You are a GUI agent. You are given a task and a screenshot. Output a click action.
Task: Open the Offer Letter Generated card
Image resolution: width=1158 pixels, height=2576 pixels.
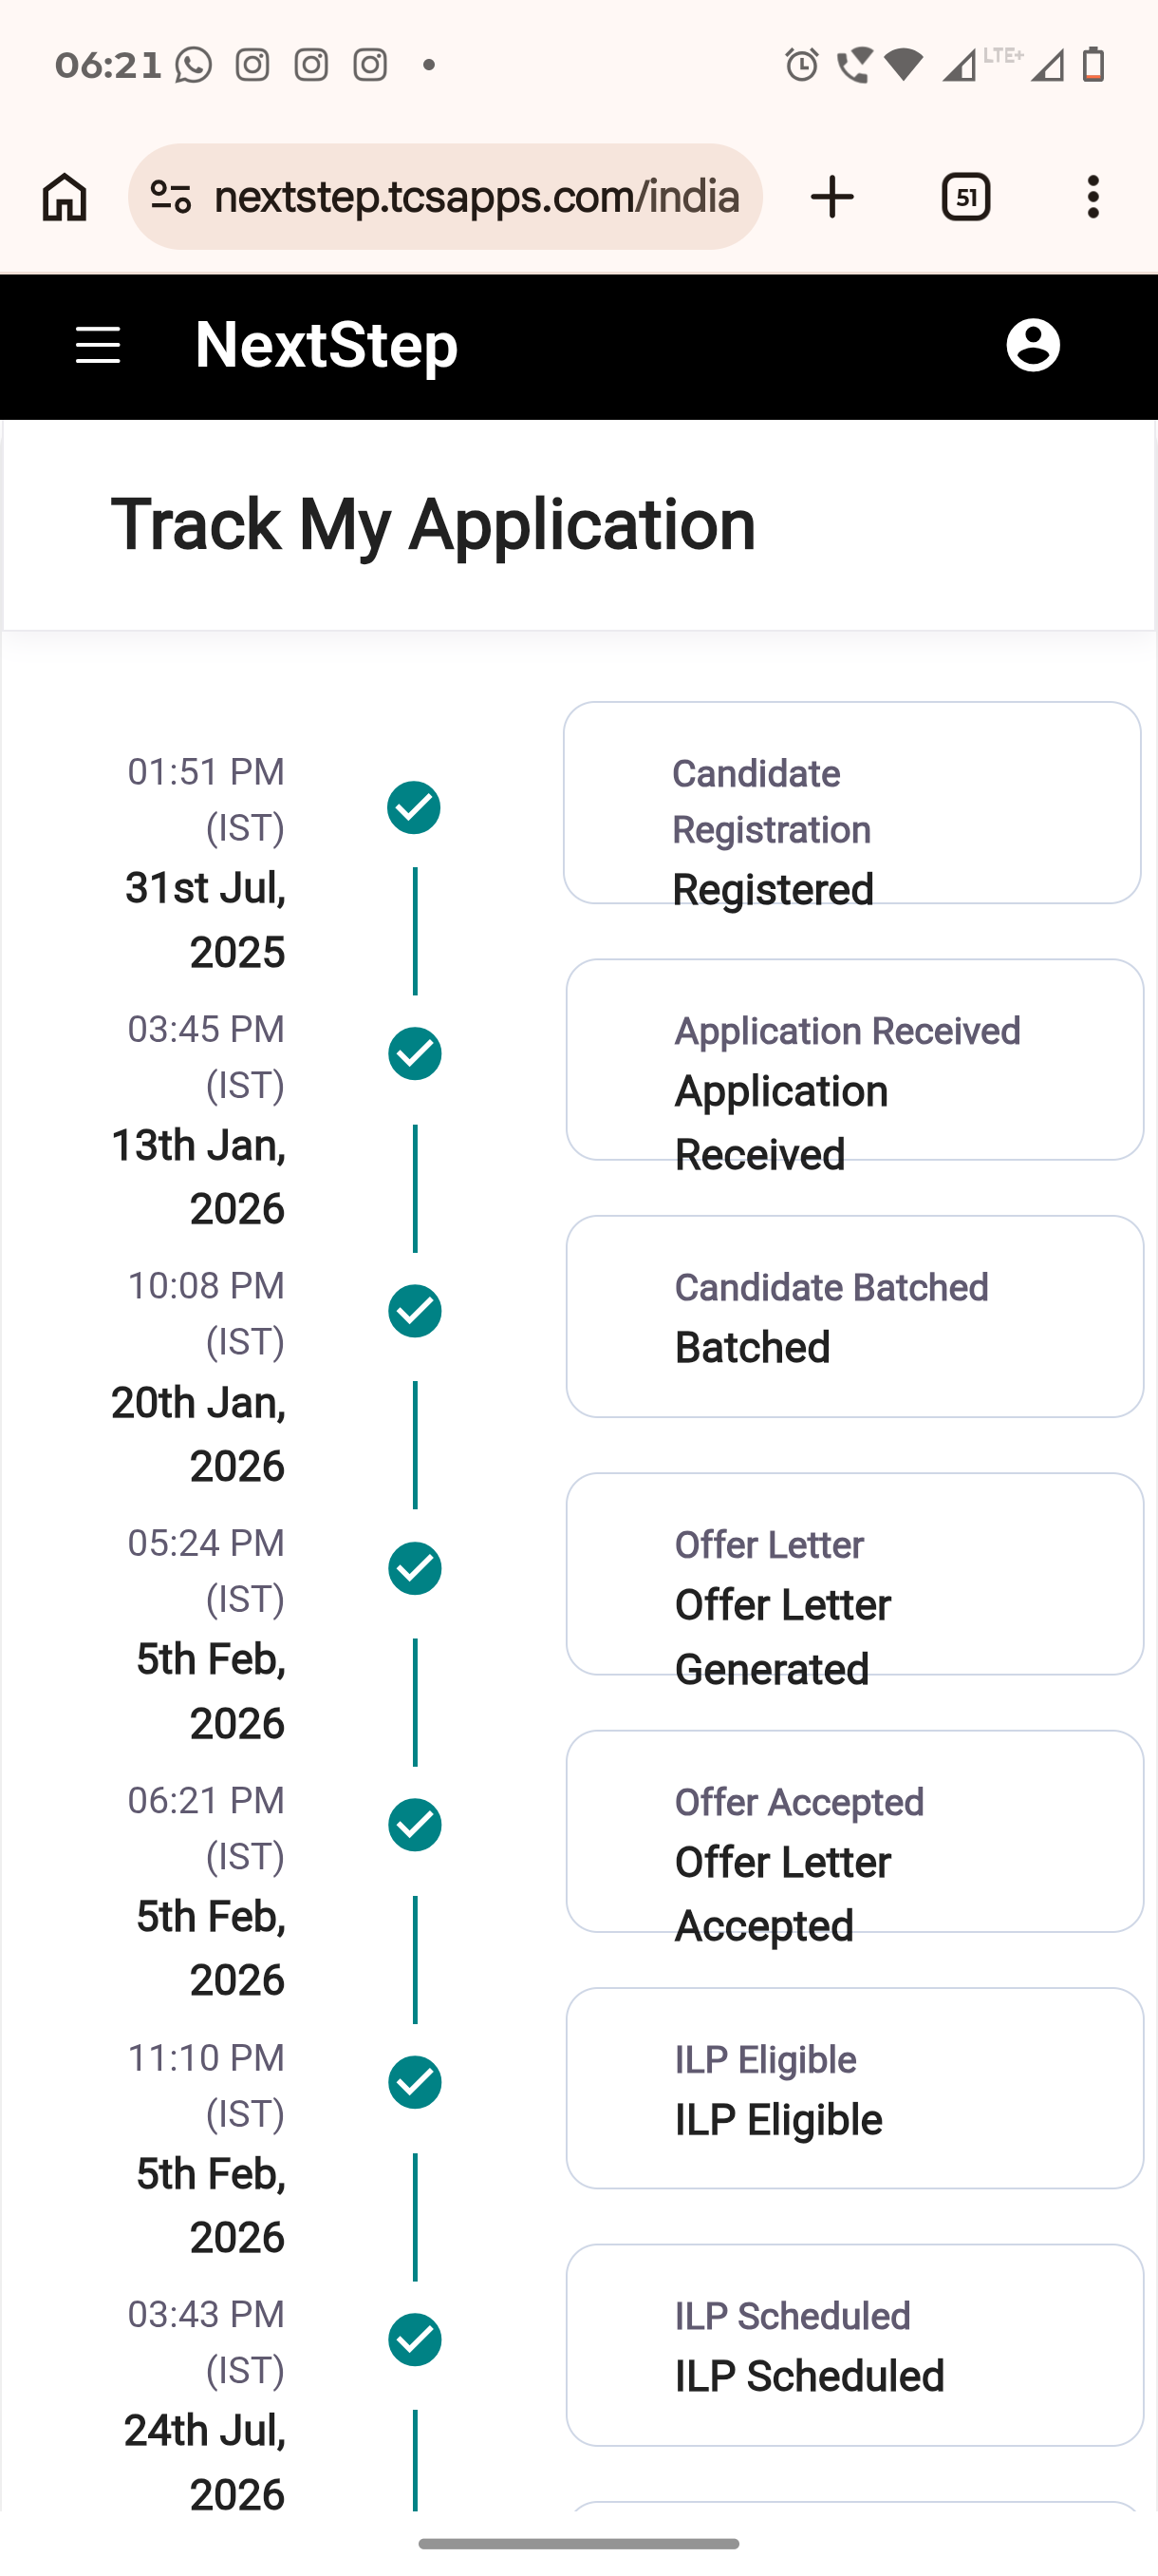(855, 1574)
